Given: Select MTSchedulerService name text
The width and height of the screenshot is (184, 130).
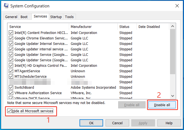Looking at the screenshot, I should 30,76.
